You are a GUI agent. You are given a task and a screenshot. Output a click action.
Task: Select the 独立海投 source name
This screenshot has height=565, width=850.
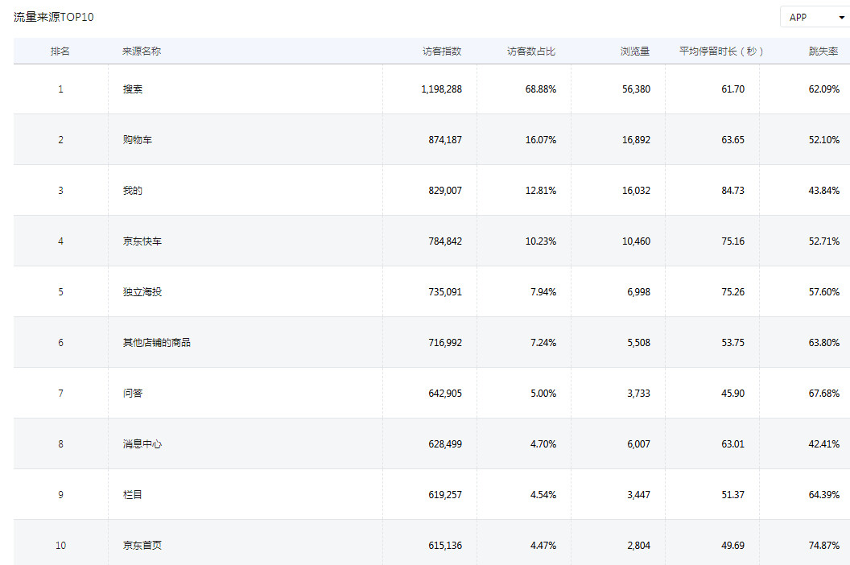142,291
